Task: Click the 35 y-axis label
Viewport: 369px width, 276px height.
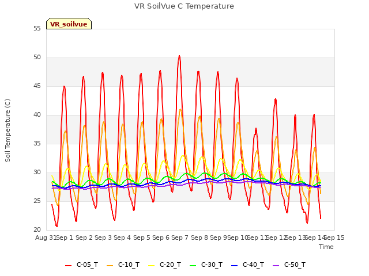Action: (x=37, y=144)
